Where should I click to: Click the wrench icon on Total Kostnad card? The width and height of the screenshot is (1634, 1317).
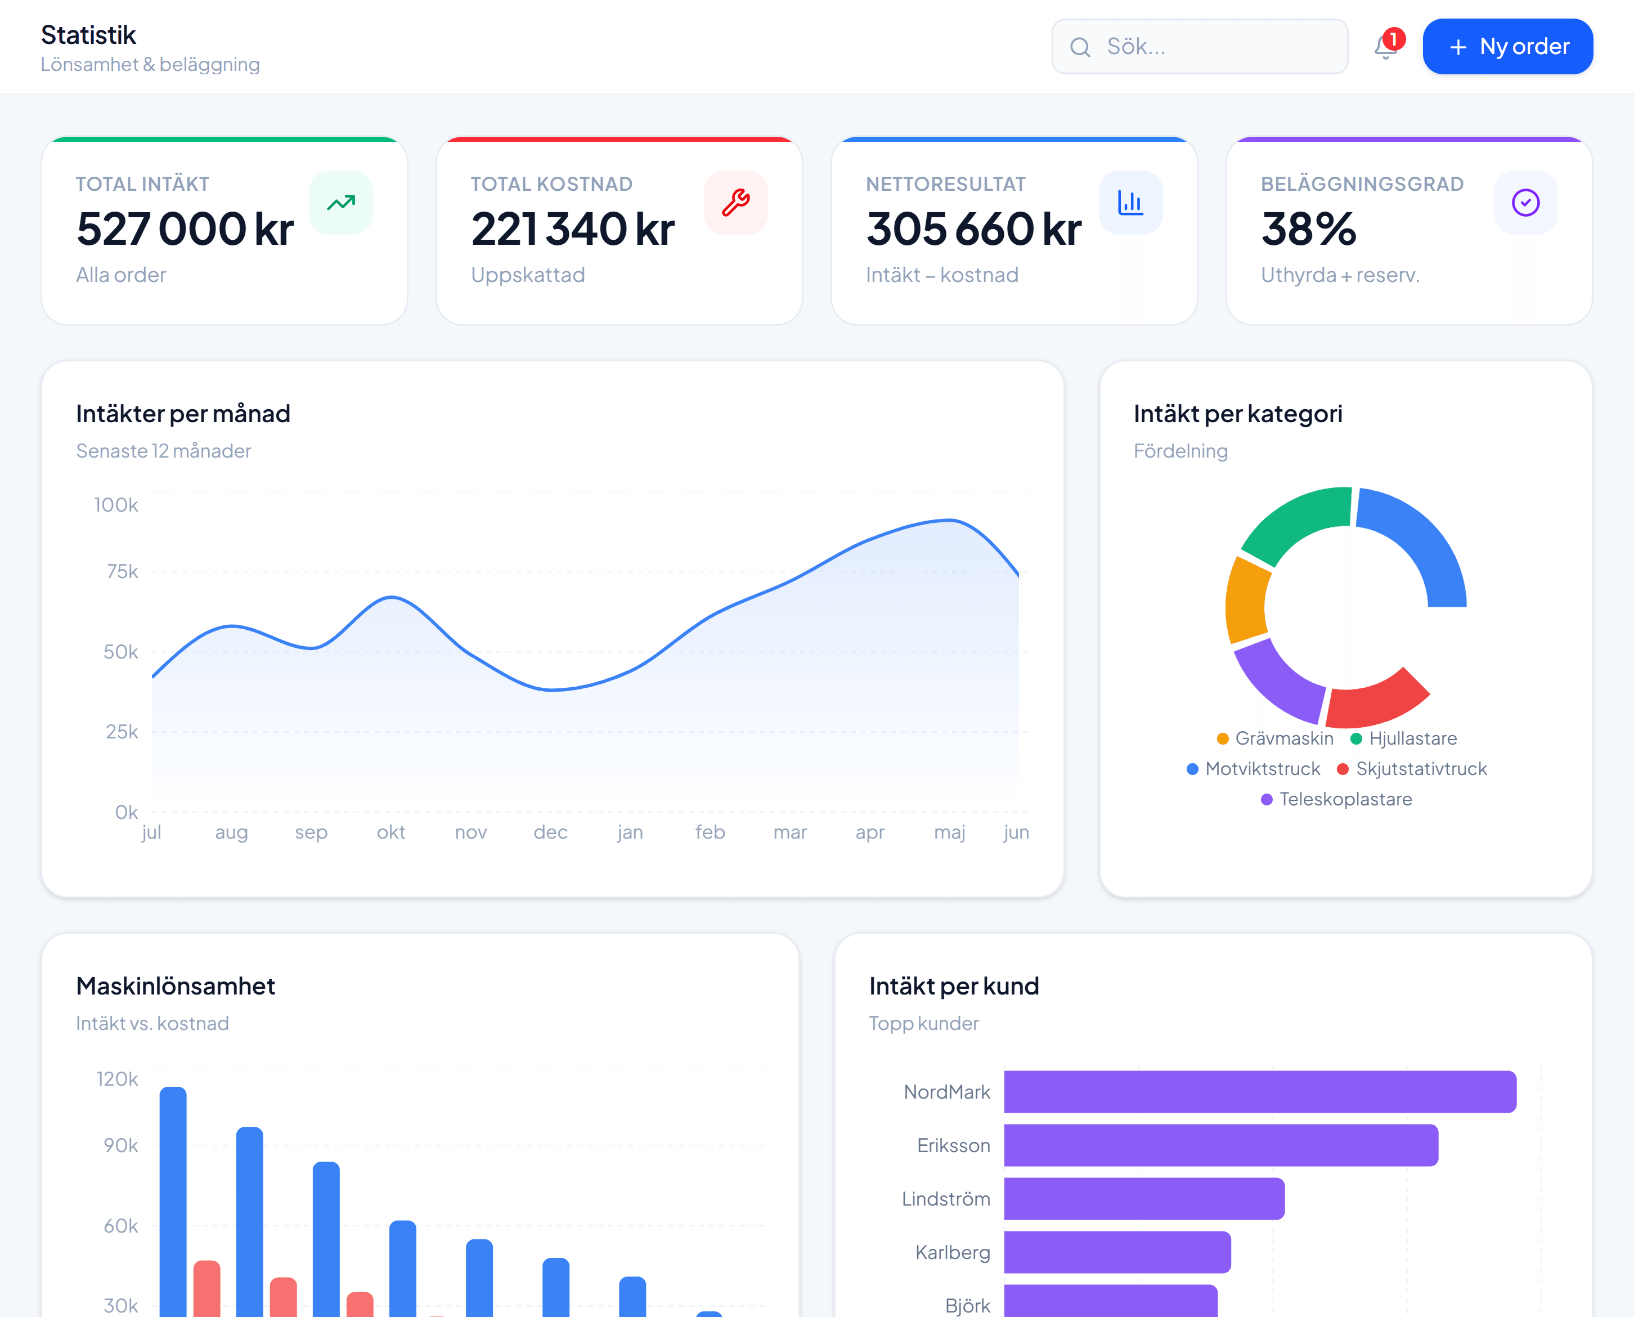735,203
